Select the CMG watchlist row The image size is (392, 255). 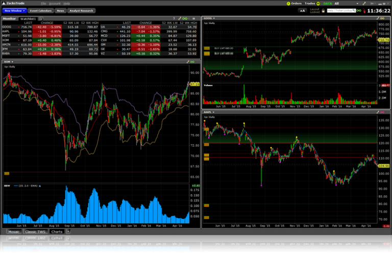click(x=149, y=32)
